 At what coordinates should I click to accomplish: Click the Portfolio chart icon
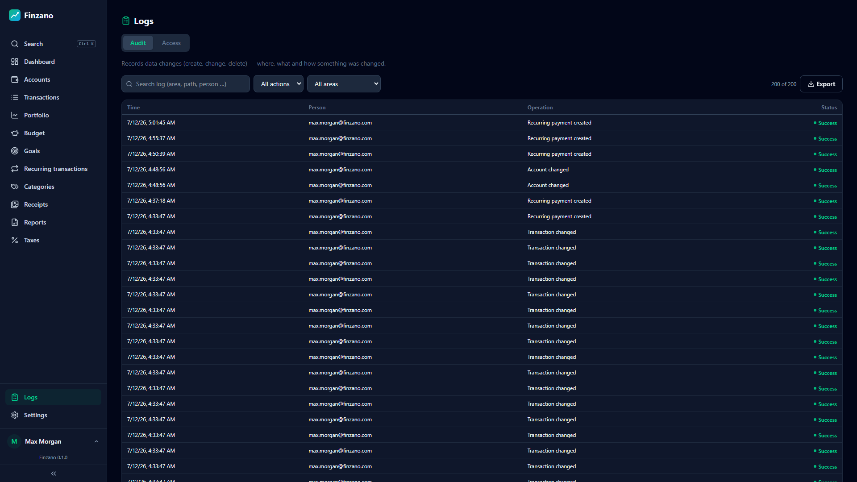pos(15,115)
